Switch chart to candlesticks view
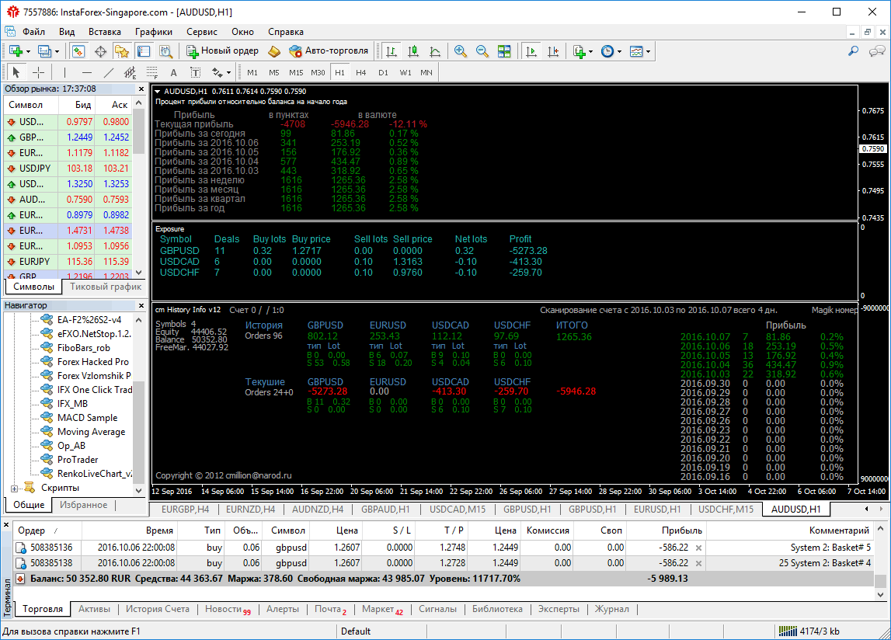This screenshot has width=891, height=640. 413,51
